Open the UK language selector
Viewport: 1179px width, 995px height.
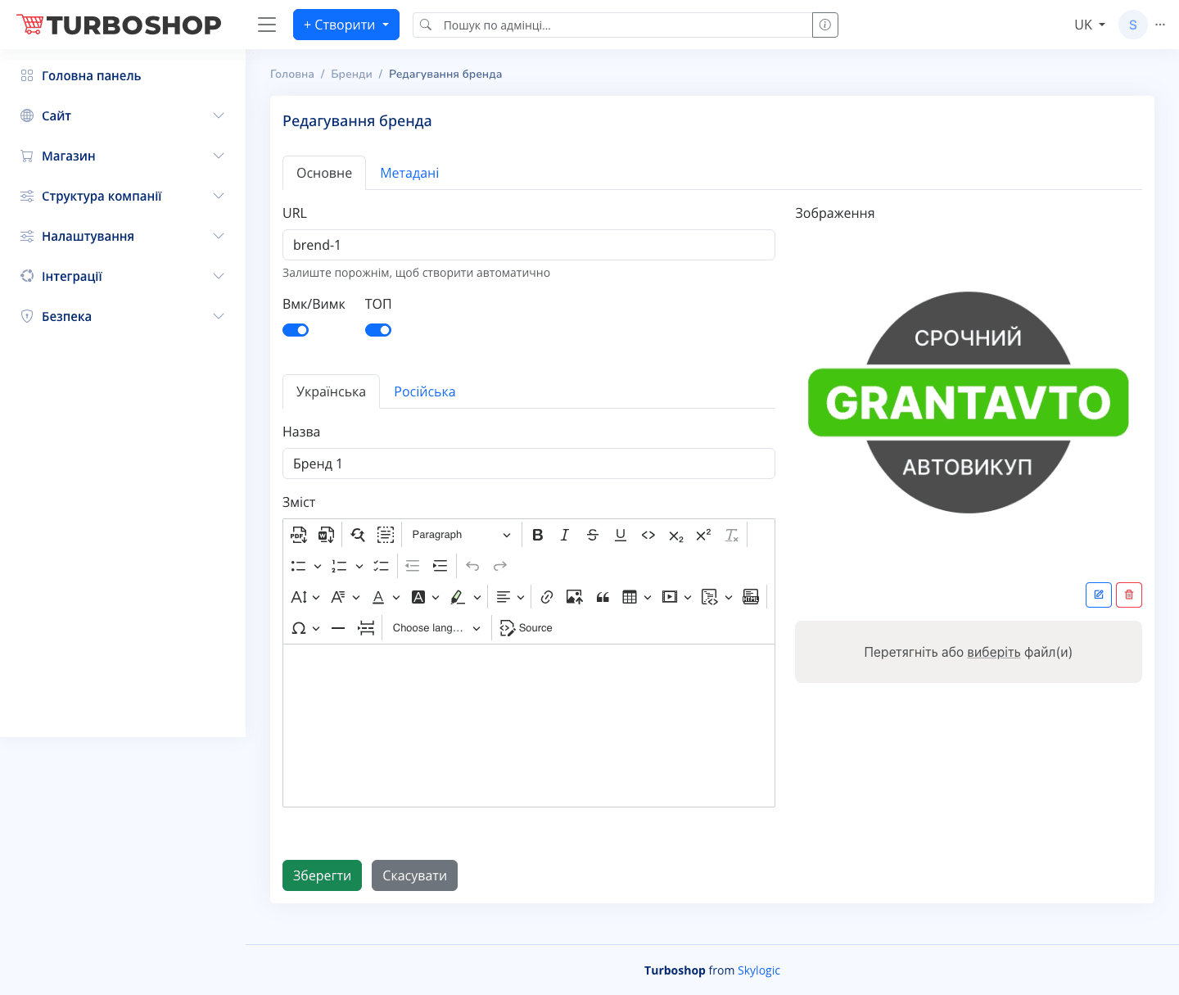click(1090, 25)
